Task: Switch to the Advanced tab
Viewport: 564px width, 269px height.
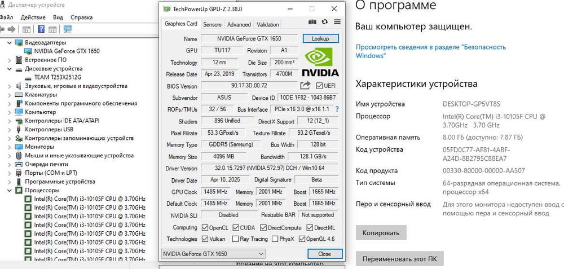Action: point(239,24)
